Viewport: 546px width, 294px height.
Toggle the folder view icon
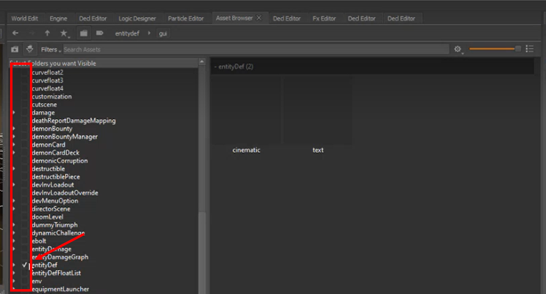click(x=83, y=33)
